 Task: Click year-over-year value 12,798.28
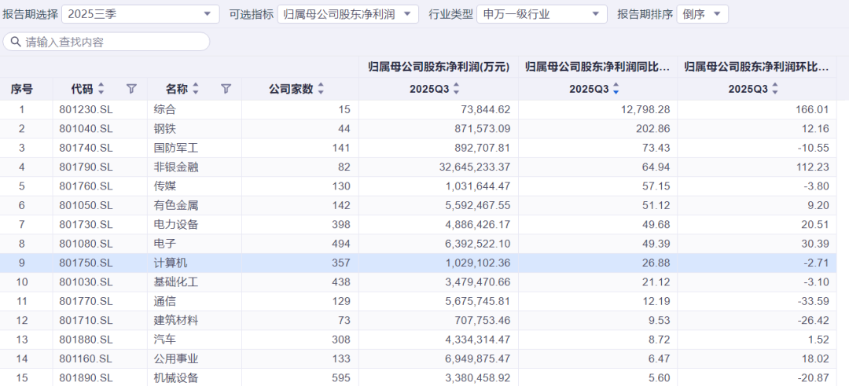[646, 110]
